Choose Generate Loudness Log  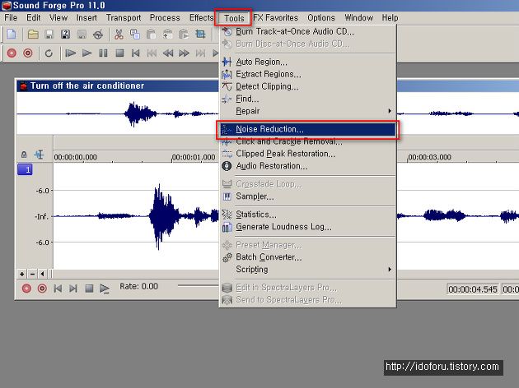(308, 227)
